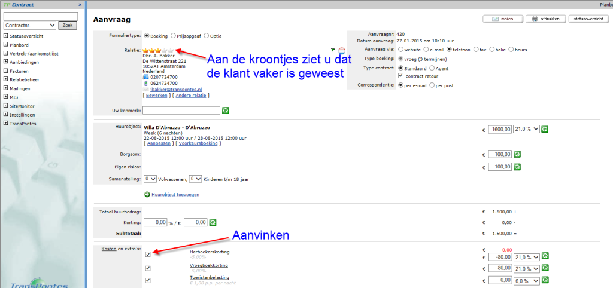The height and width of the screenshot is (288, 613).
Task: Open Planbord in the sidebar menu
Action: pos(19,45)
